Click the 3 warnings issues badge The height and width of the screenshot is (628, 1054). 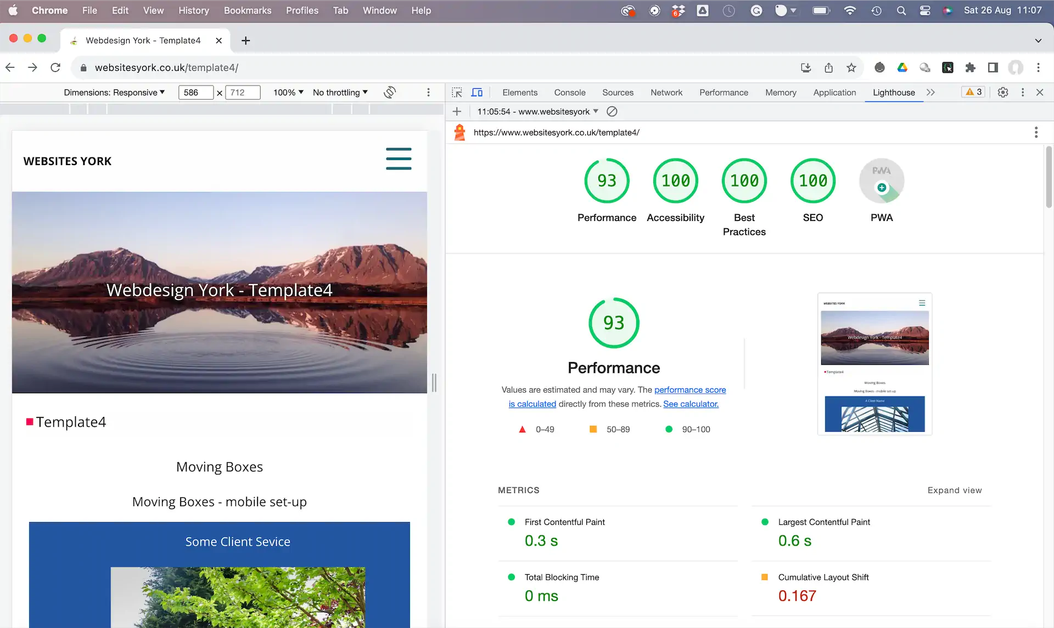click(x=973, y=92)
